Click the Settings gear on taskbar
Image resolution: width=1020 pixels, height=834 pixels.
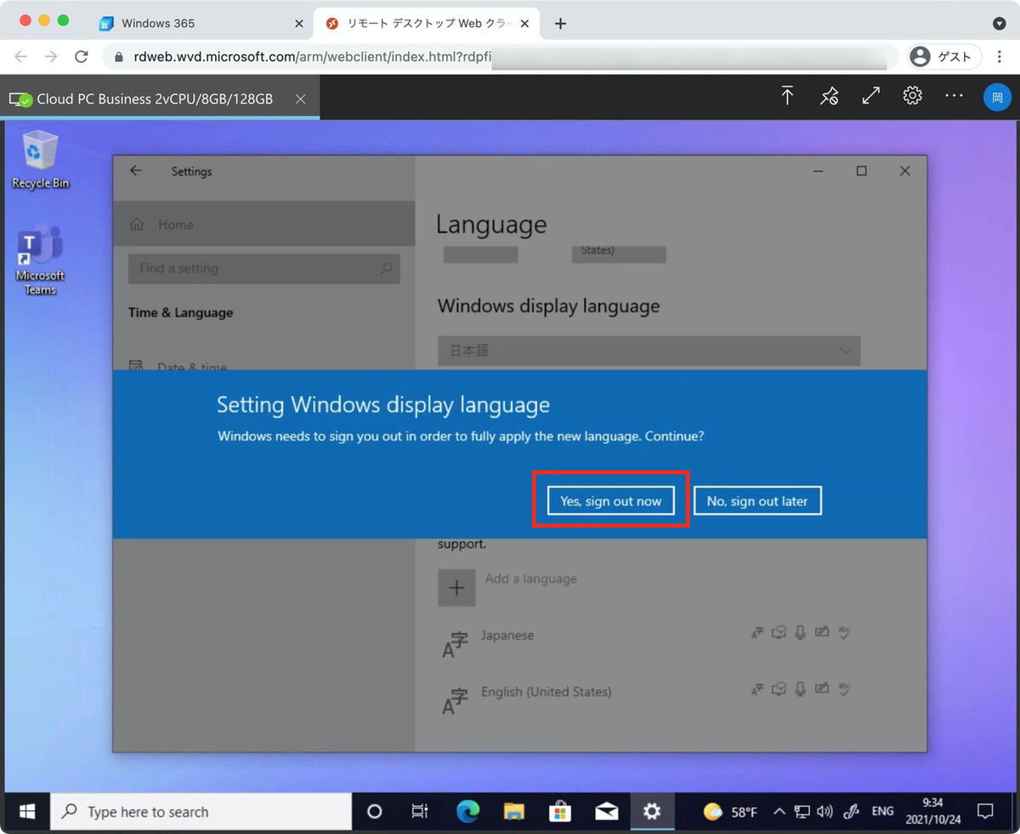coord(652,812)
